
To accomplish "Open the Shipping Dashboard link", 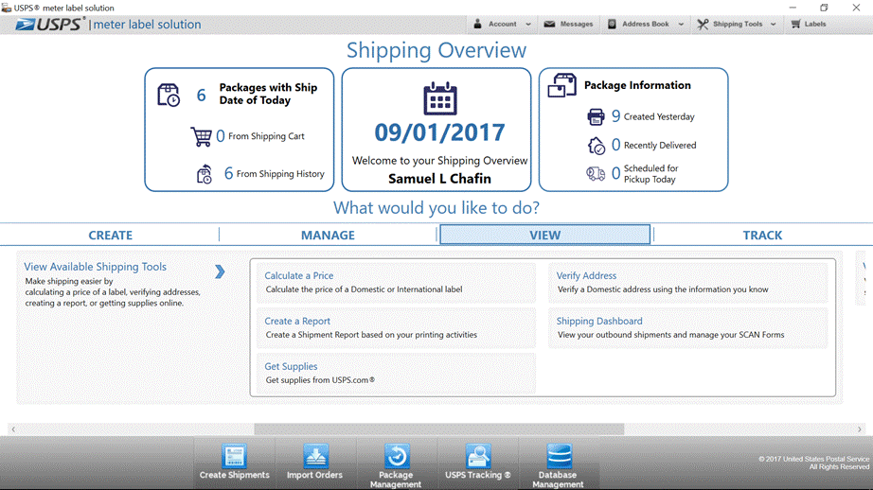I will (x=599, y=321).
